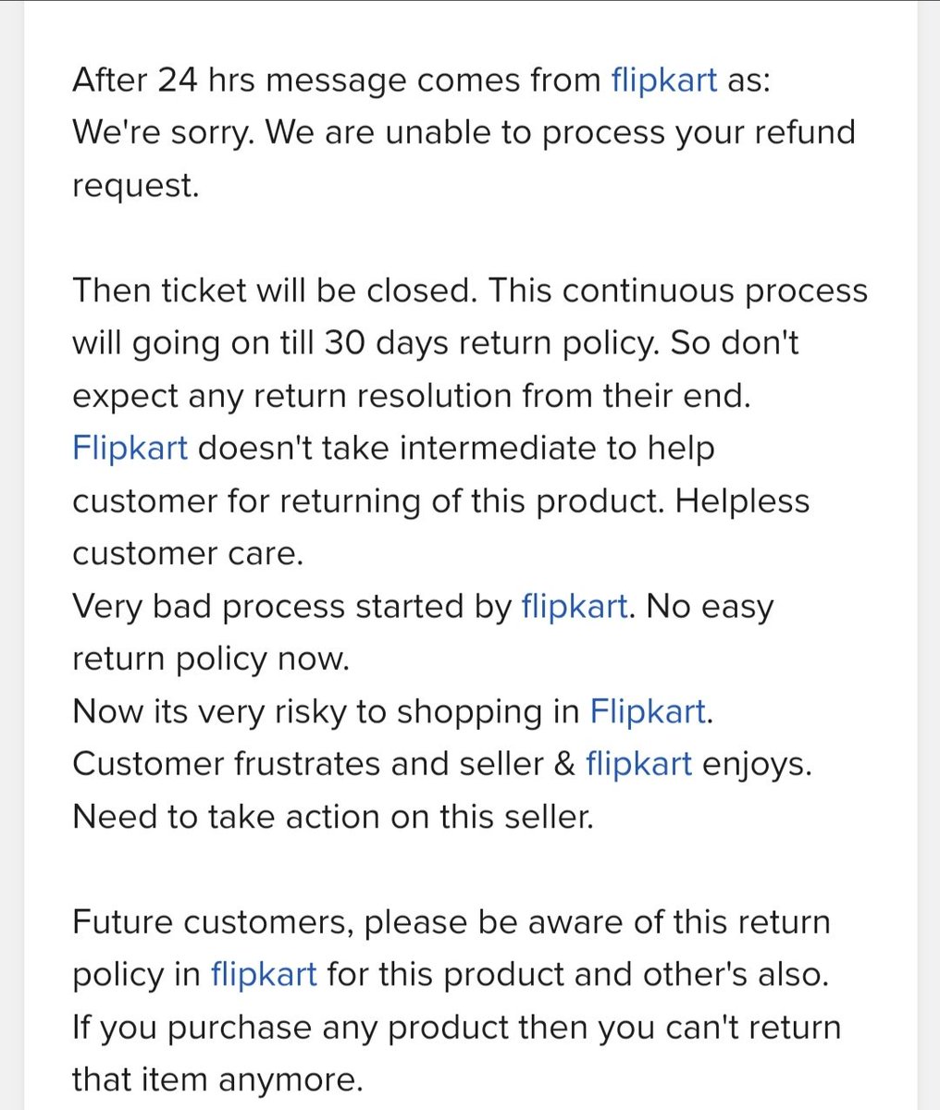940x1110 pixels.
Task: Click the text 'customer care.'
Action: [x=187, y=554]
